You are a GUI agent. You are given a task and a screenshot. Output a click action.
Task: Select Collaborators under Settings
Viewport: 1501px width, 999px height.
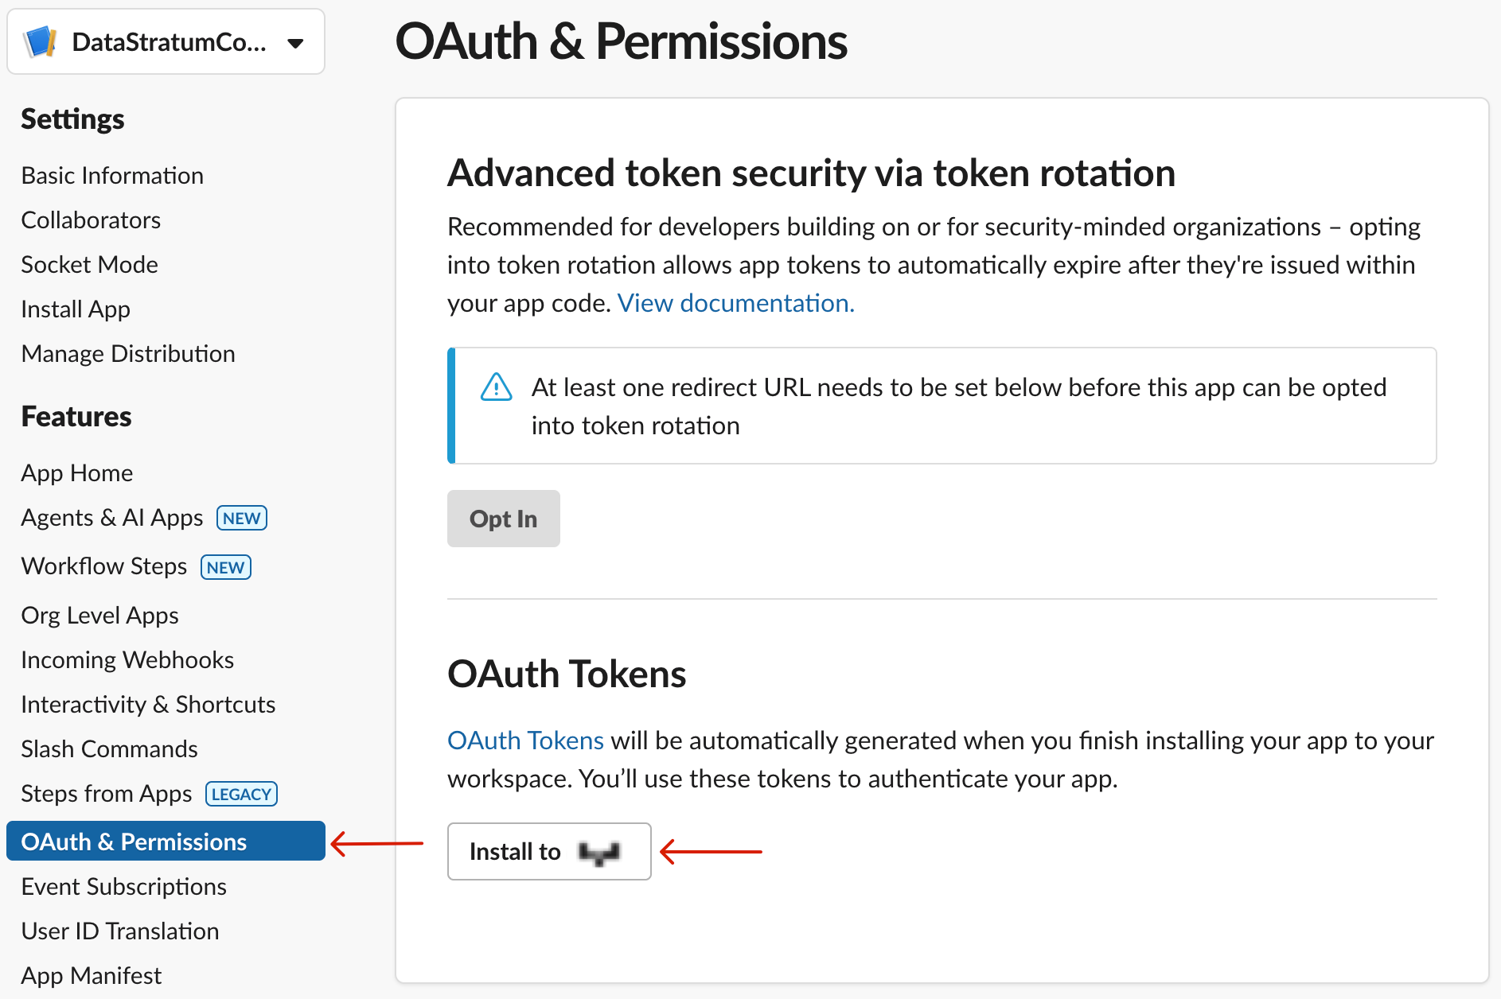[x=90, y=220]
